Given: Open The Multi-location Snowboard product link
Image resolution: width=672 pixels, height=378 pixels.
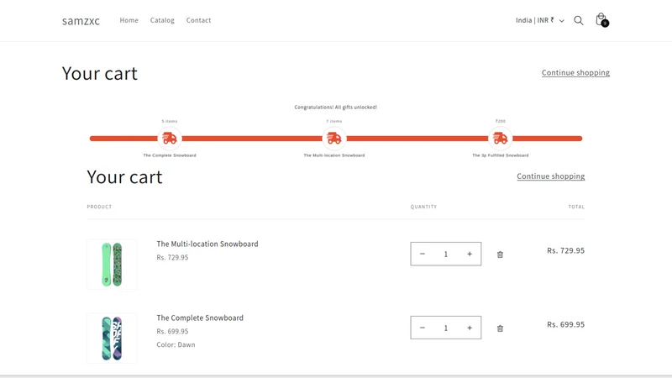Looking at the screenshot, I should tap(207, 244).
